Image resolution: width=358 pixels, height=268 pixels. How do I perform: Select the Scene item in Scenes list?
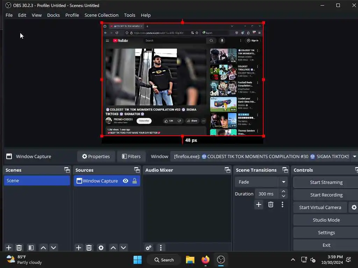tap(37, 180)
